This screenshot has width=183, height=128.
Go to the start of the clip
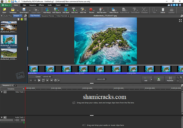tap(31, 80)
